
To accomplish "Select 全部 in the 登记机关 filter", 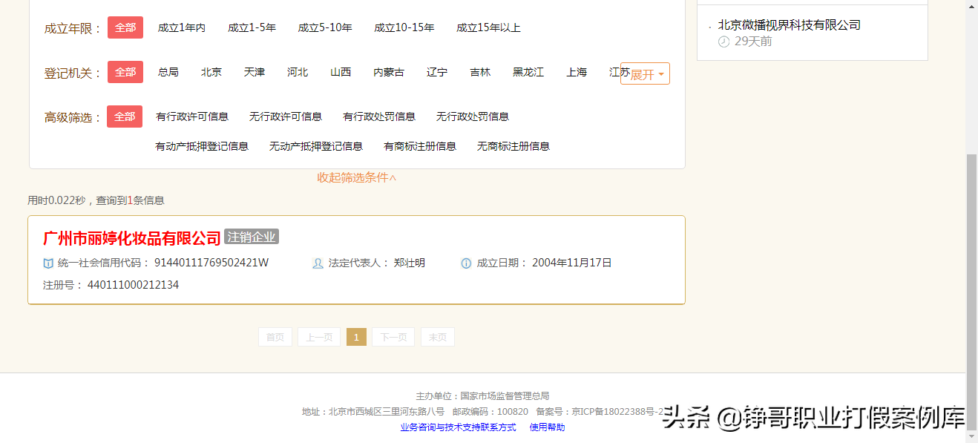I will pos(125,72).
